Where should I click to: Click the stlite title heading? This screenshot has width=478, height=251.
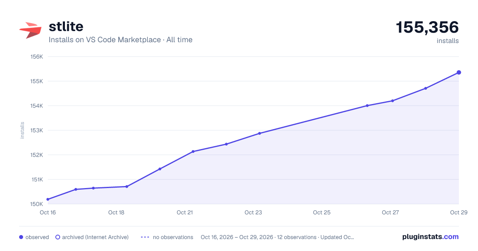pos(66,26)
